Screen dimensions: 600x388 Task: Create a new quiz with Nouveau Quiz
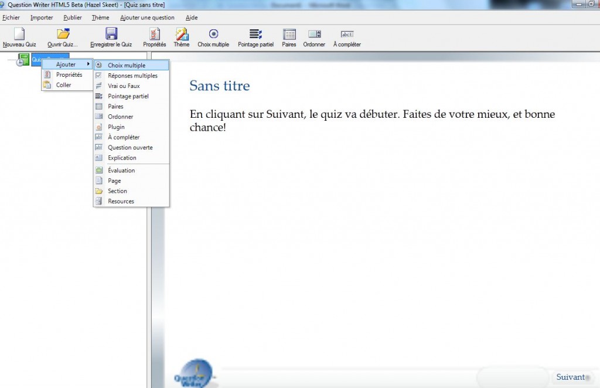19,36
